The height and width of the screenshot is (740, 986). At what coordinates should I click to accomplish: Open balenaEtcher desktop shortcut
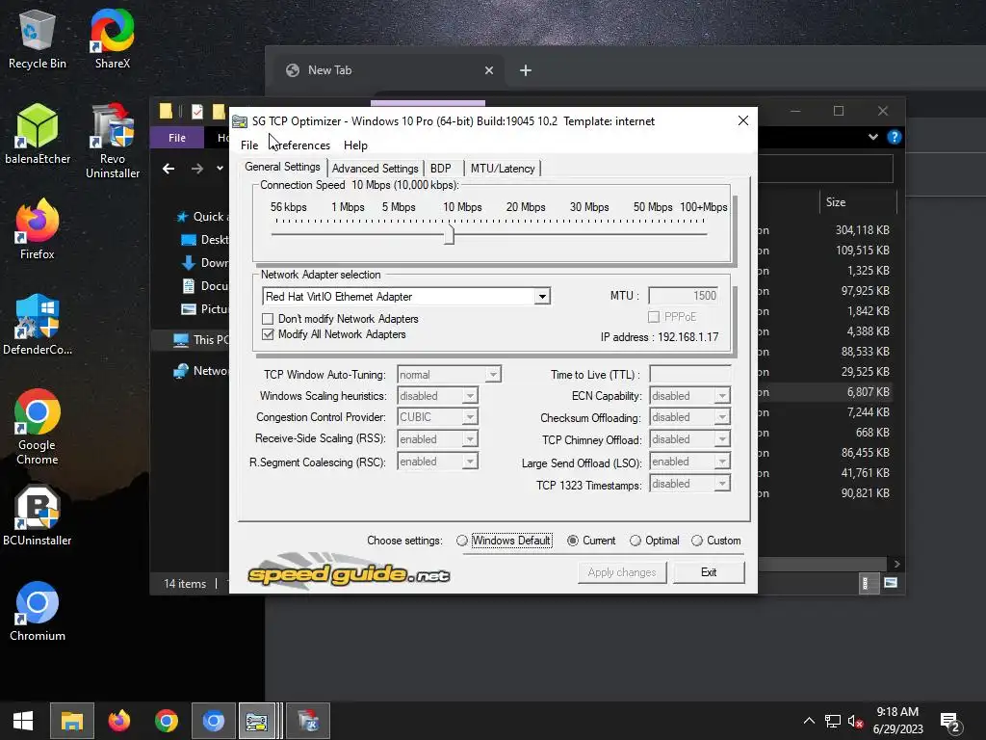coord(38,135)
